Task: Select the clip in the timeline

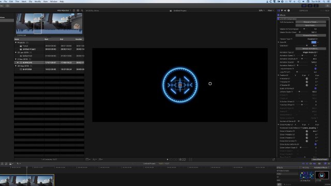Action: [27, 180]
